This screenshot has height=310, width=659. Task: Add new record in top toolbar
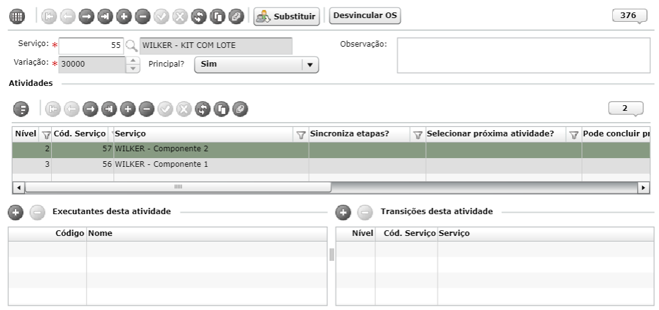pos(123,17)
